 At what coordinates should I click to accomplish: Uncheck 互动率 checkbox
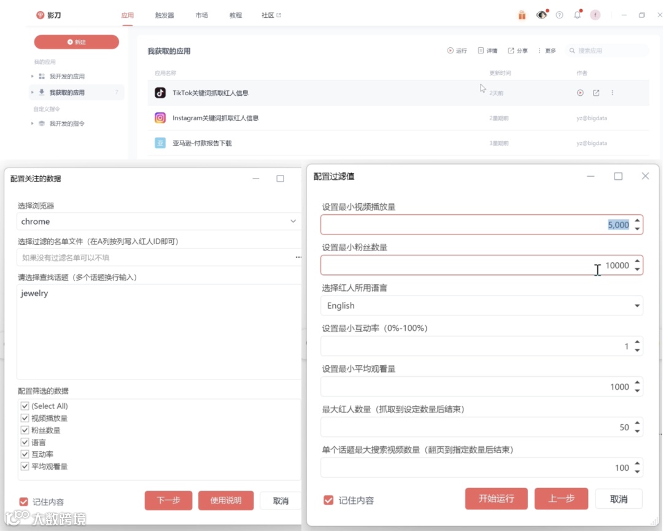[x=25, y=454]
